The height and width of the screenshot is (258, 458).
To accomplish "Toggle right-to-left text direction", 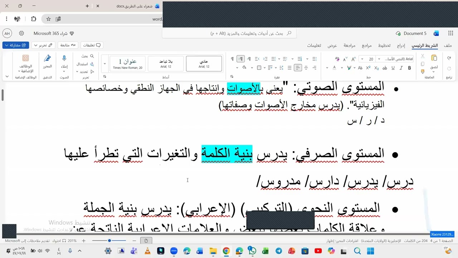I will 241,59.
